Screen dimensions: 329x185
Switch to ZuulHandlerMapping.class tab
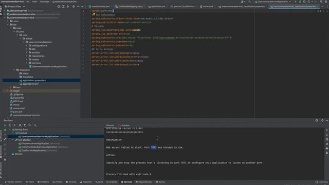(x=129, y=7)
